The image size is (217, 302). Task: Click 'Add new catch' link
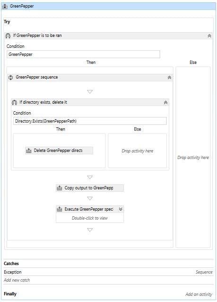tap(17, 280)
